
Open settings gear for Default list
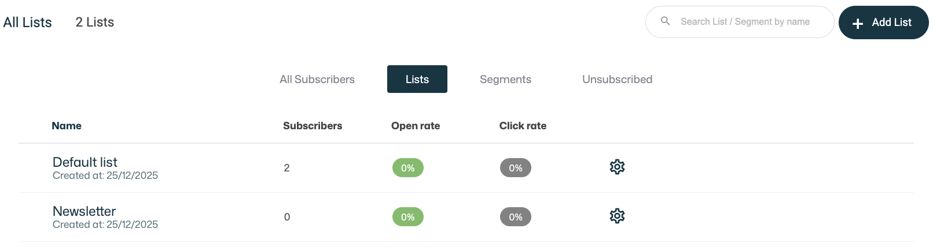pyautogui.click(x=617, y=167)
